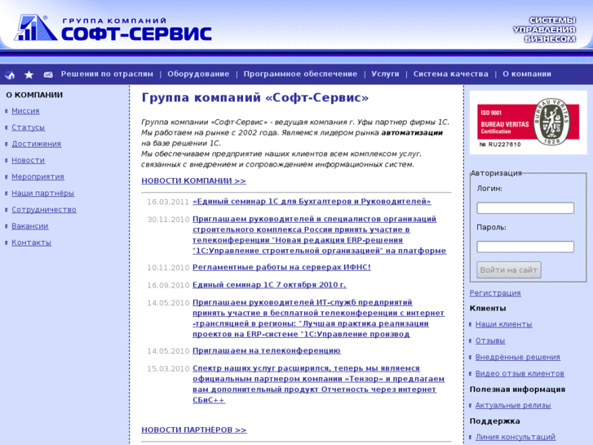Go to the Миссия page

tap(25, 111)
